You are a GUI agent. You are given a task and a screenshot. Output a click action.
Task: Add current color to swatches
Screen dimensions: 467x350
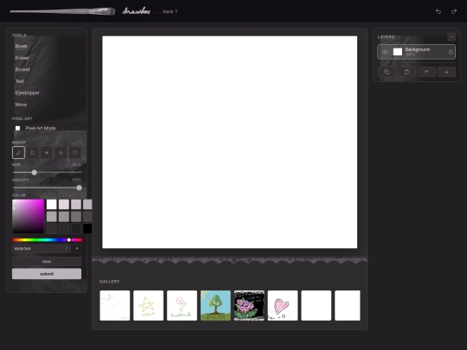pos(77,249)
